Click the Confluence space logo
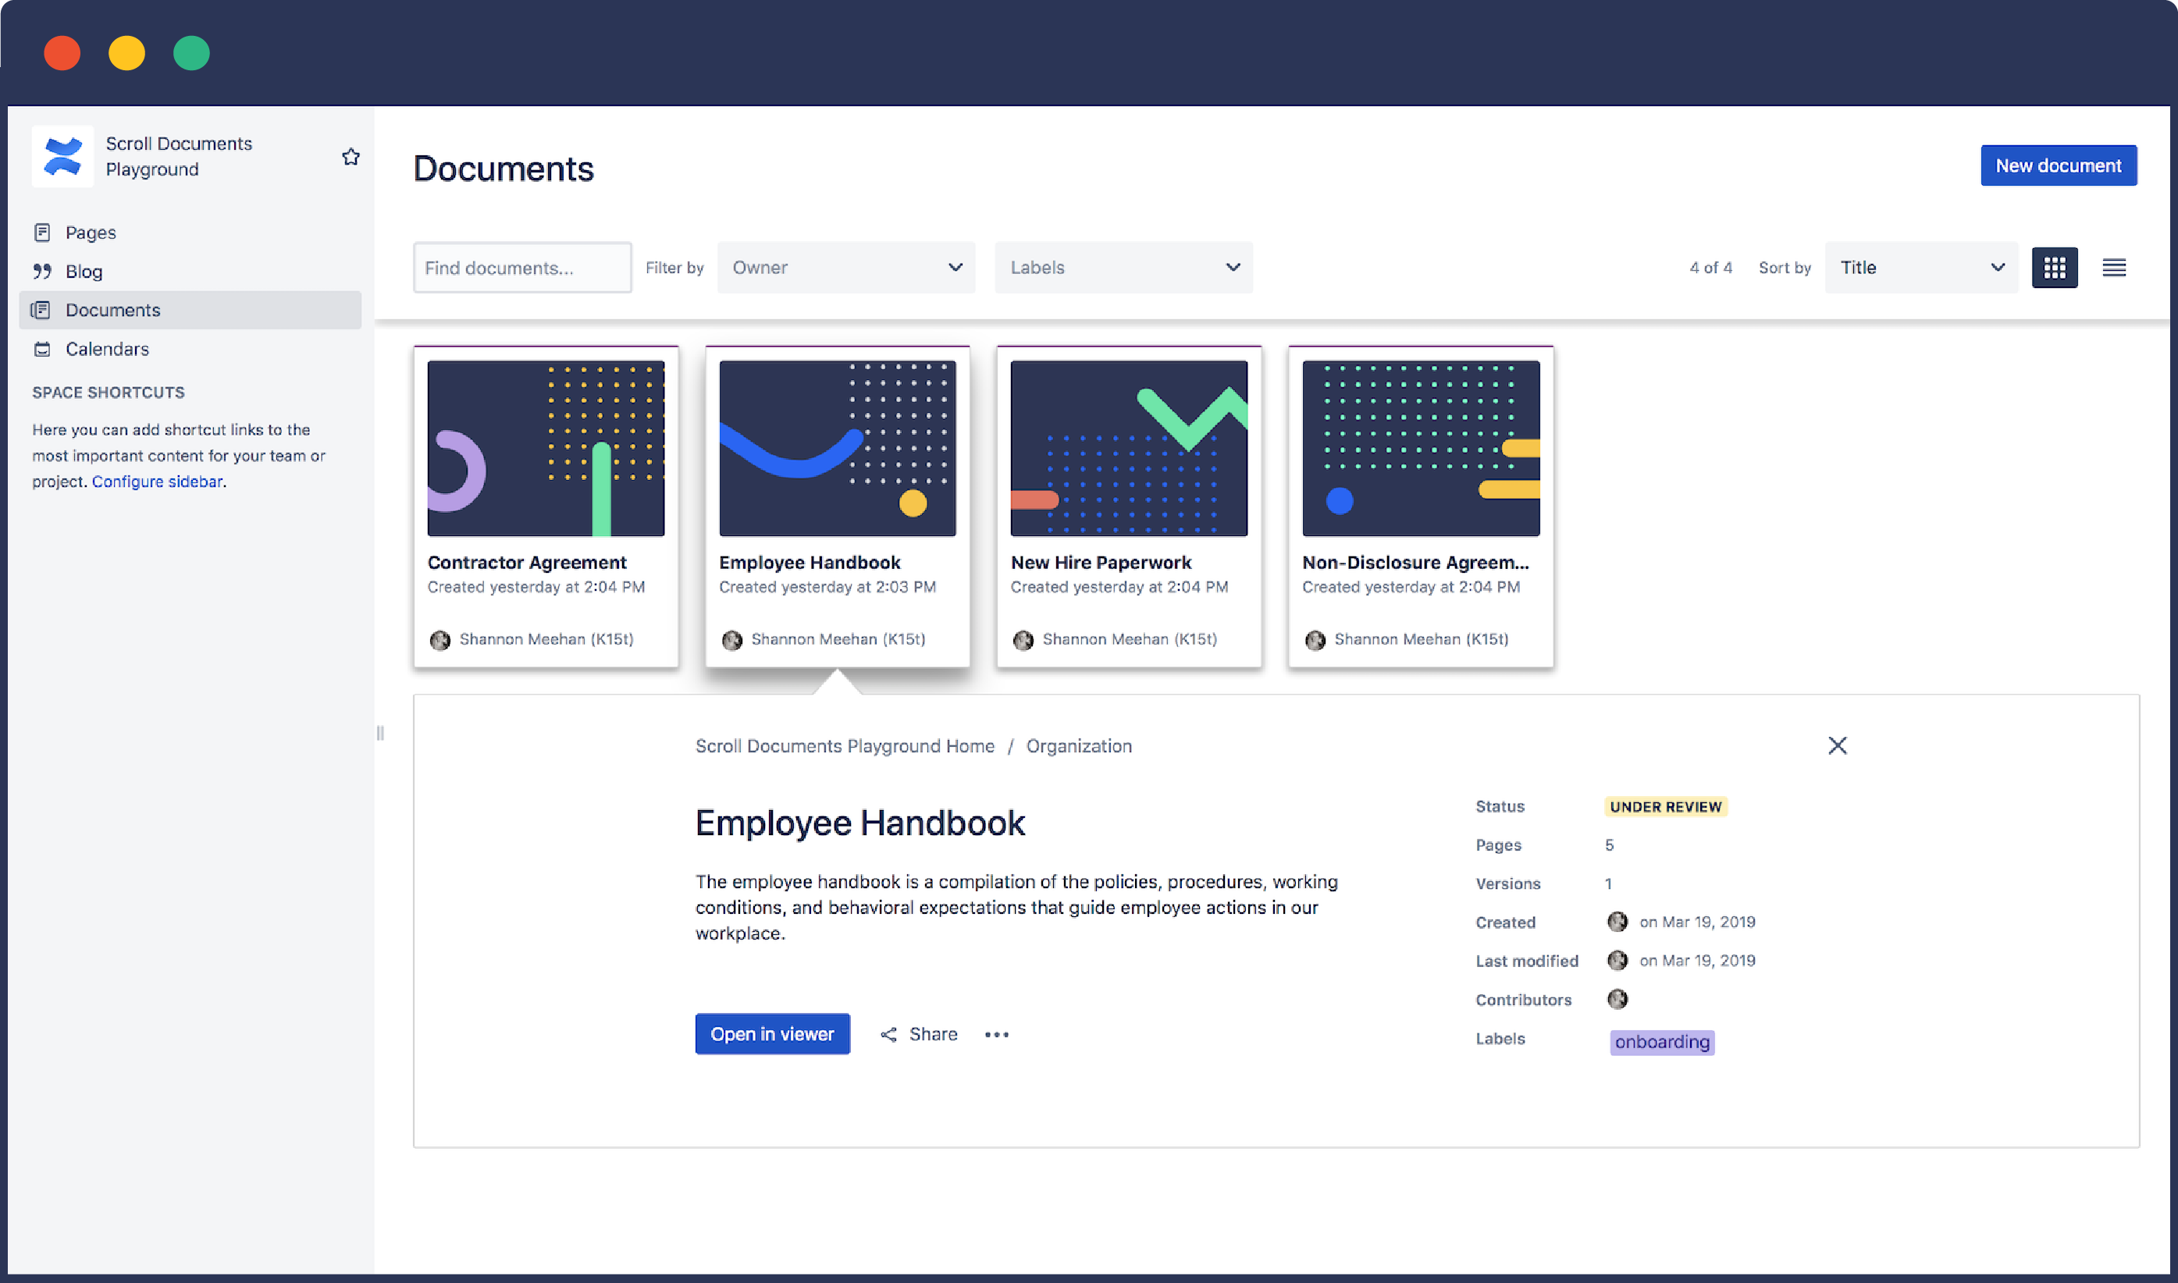 pos(62,157)
